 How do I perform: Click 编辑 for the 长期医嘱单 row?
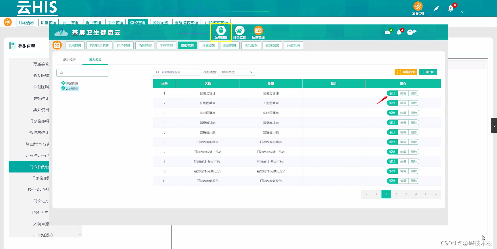403,103
